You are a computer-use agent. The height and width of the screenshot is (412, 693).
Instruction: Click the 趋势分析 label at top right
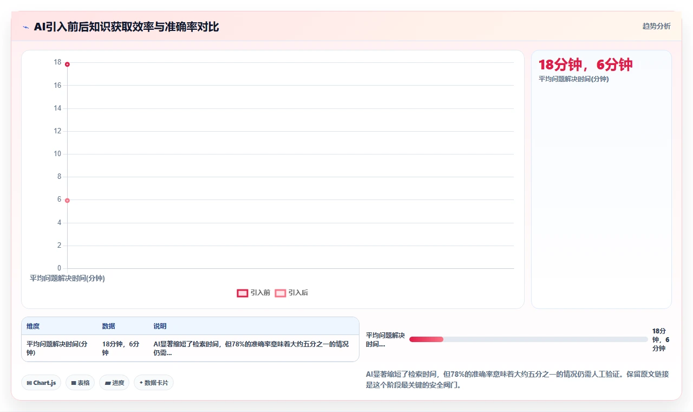coord(656,26)
